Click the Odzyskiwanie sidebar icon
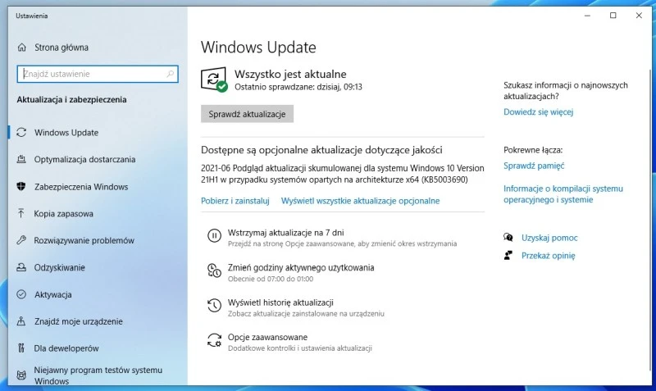 pyautogui.click(x=21, y=267)
